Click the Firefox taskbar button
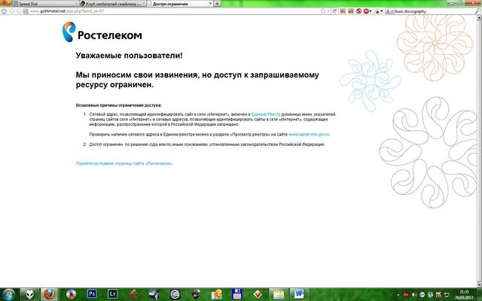482x301 pixels. 49,294
